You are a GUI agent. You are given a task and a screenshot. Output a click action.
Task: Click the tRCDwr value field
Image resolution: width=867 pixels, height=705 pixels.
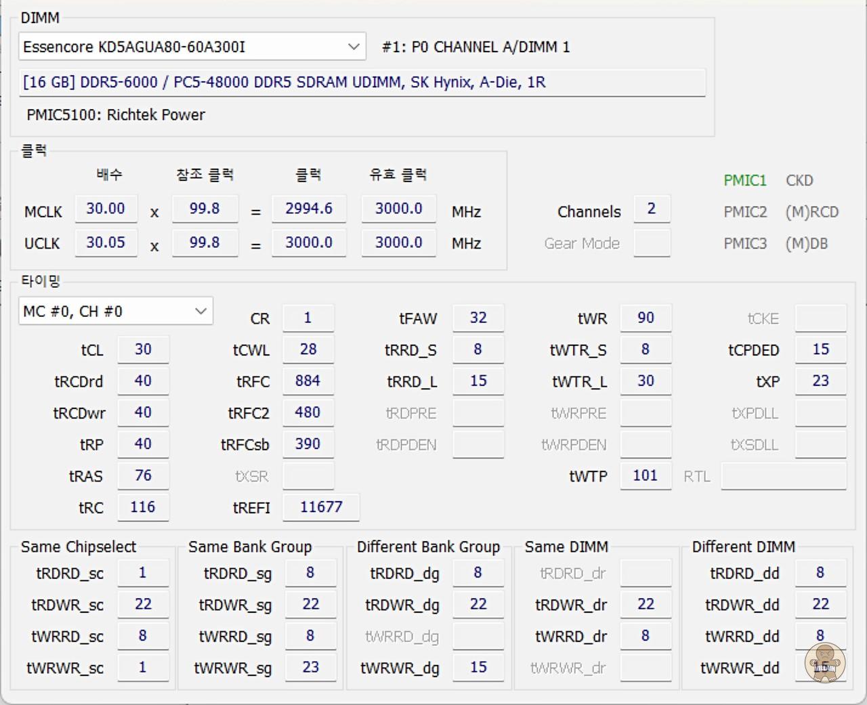[143, 412]
